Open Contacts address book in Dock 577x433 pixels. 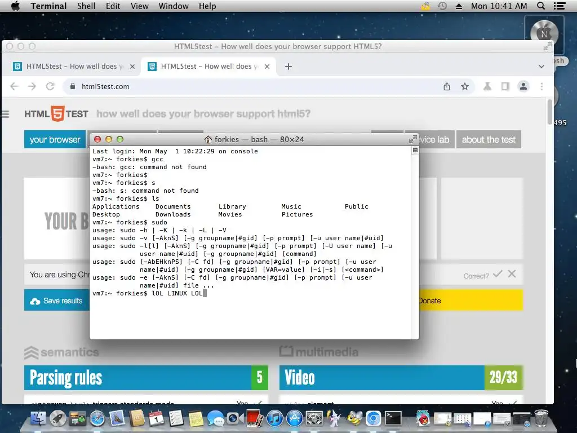coord(137,418)
